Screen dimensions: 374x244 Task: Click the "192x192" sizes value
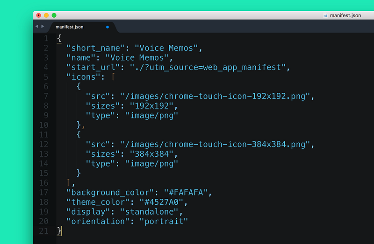(151, 106)
